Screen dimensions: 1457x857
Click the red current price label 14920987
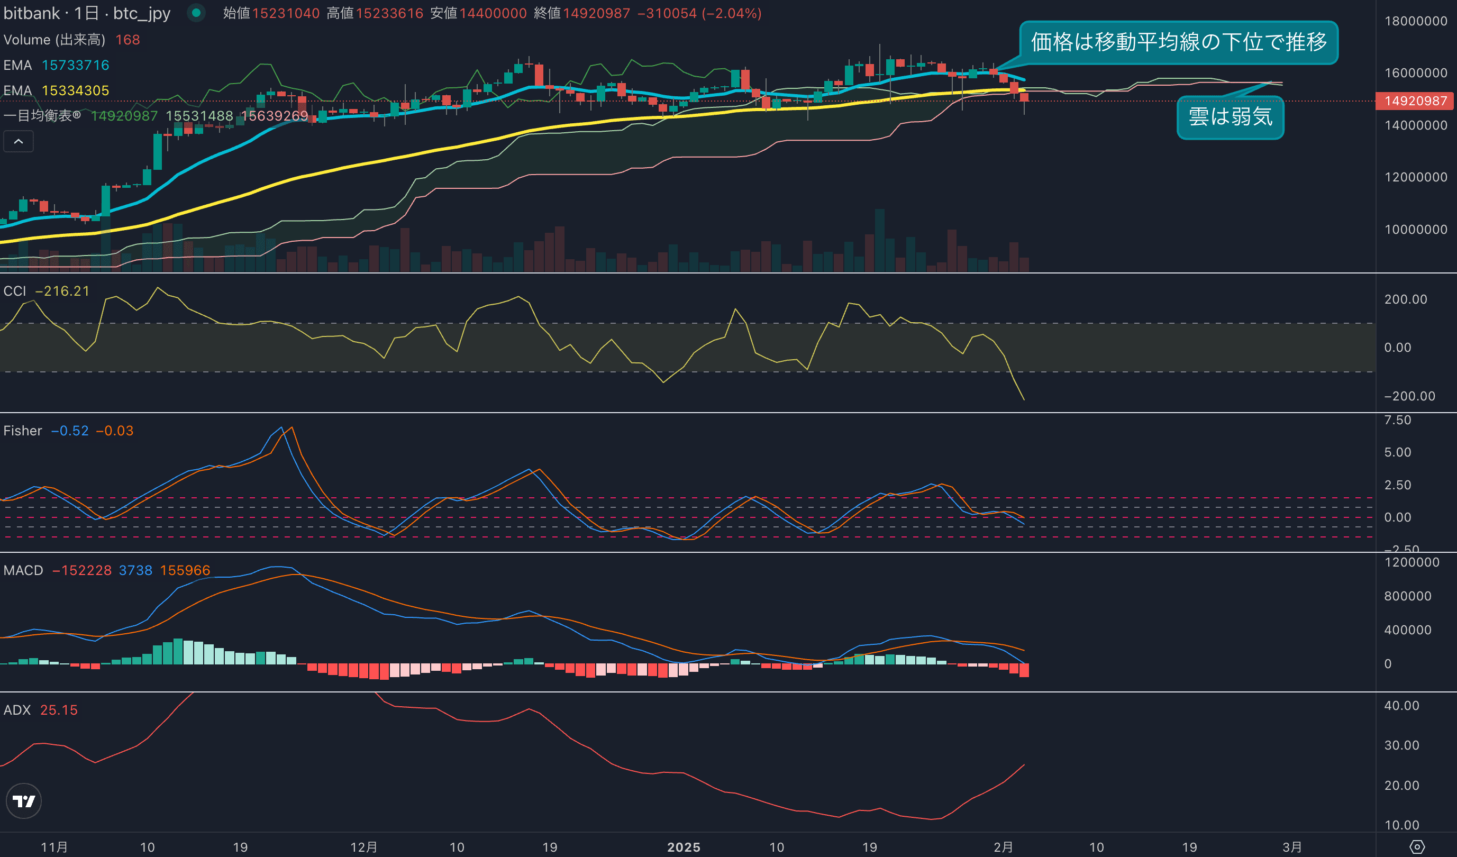coord(1415,101)
